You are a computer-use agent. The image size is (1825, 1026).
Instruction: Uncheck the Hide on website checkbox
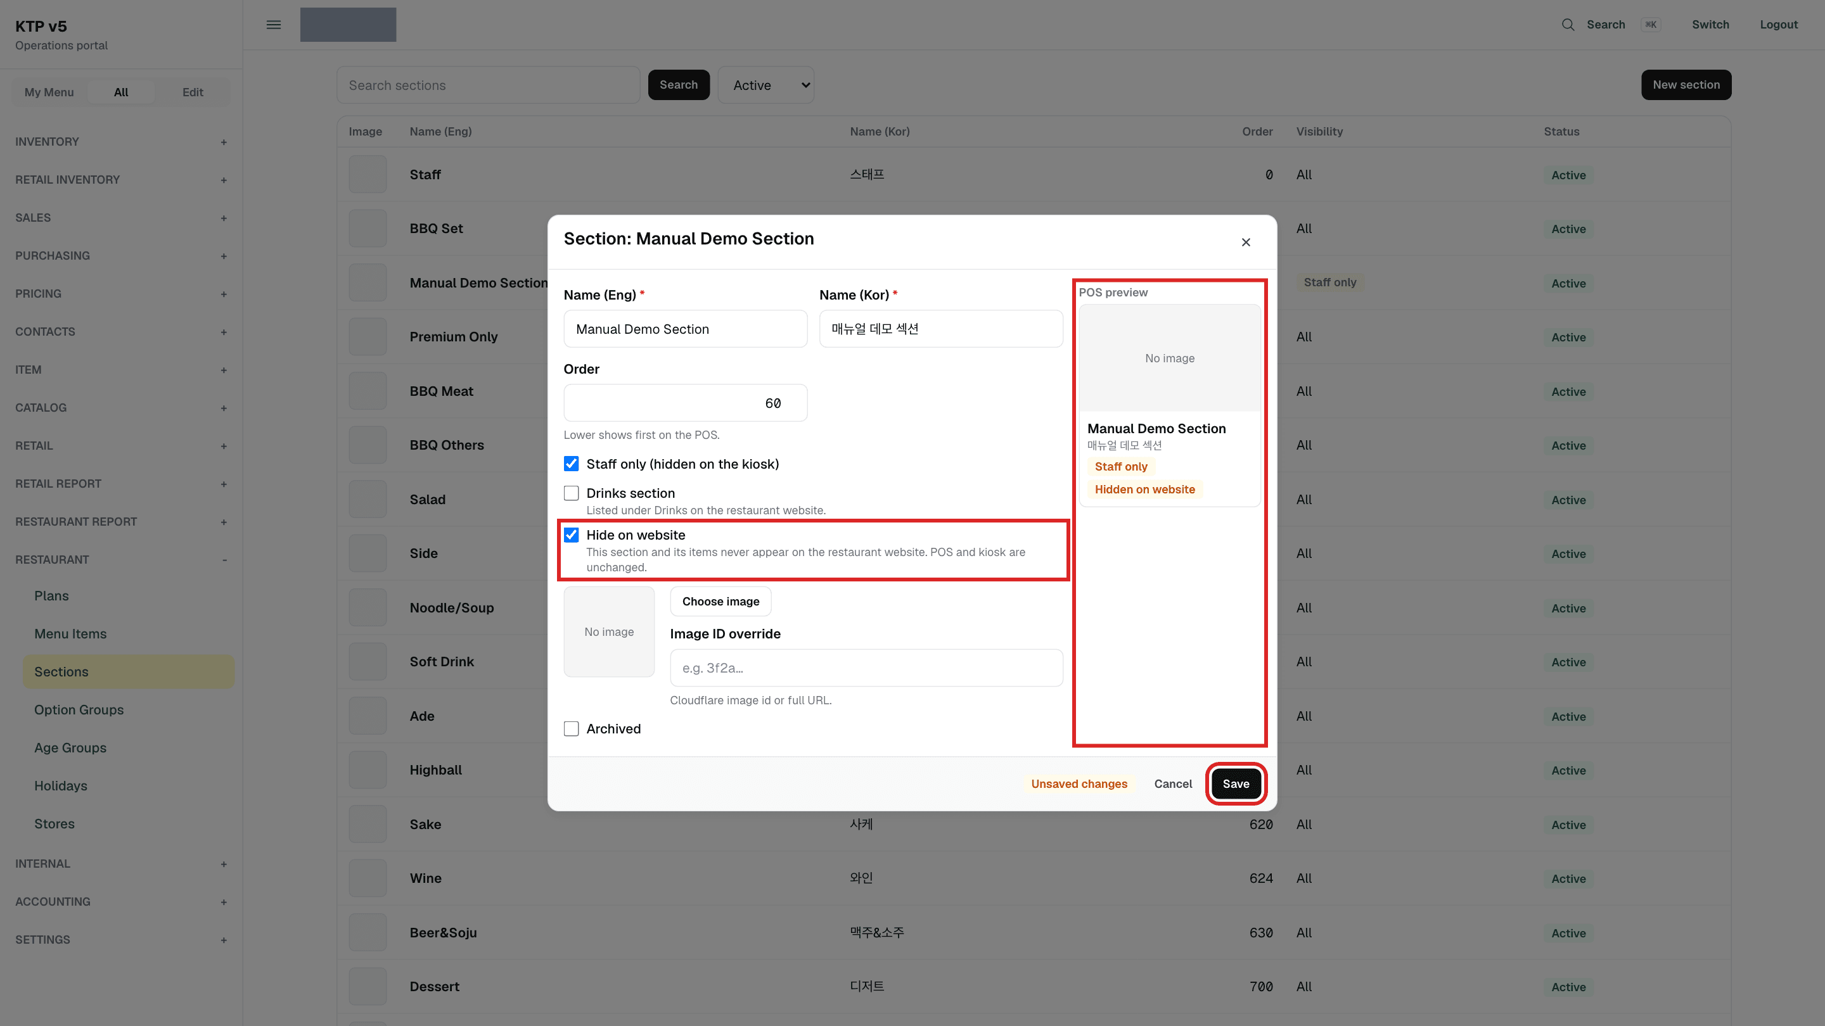point(571,535)
